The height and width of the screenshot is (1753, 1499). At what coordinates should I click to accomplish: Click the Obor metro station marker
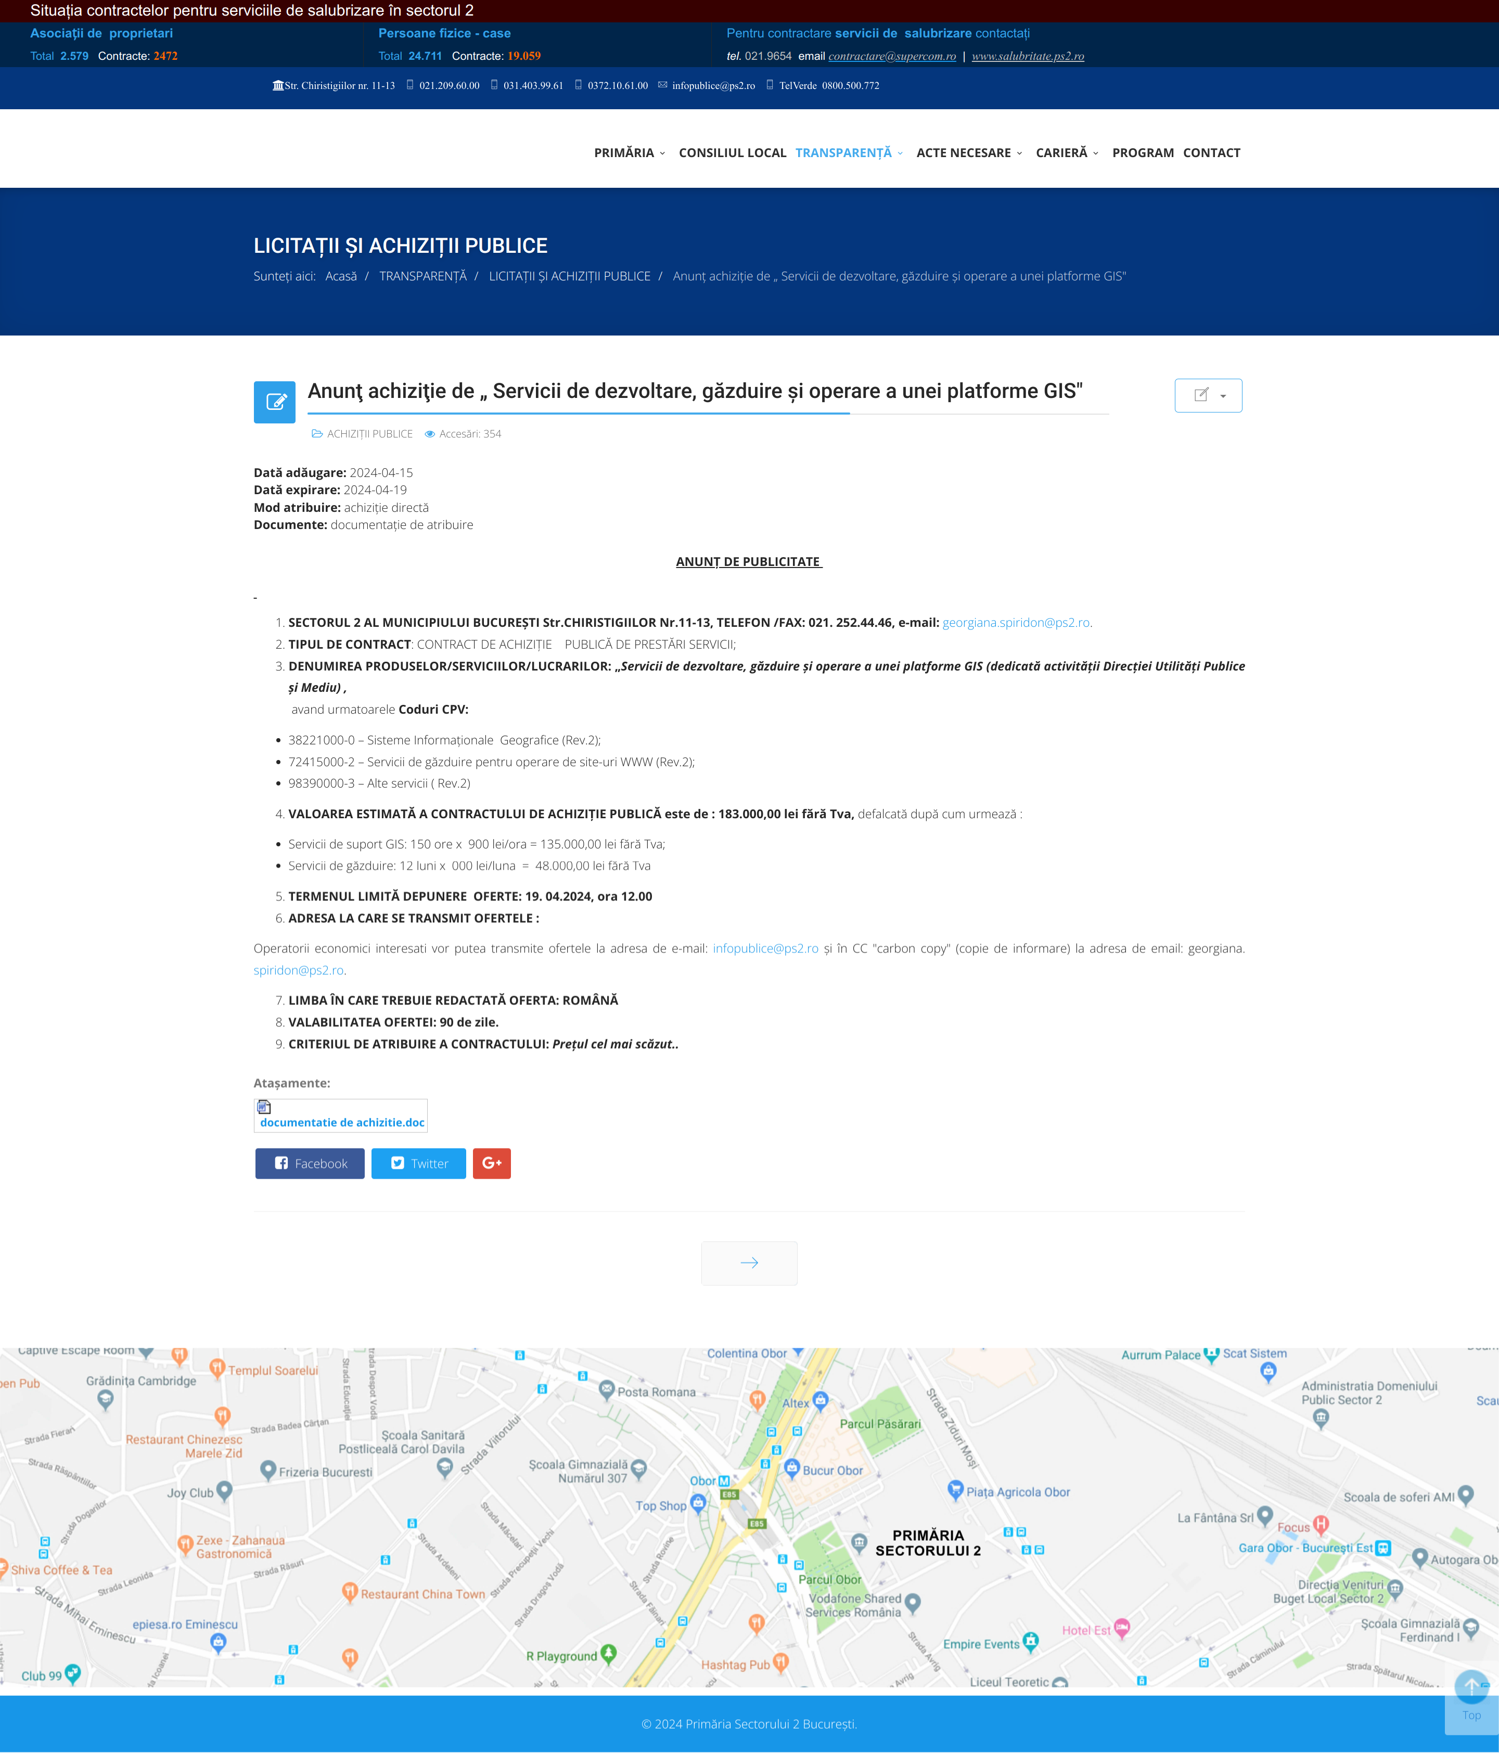pyautogui.click(x=724, y=1480)
